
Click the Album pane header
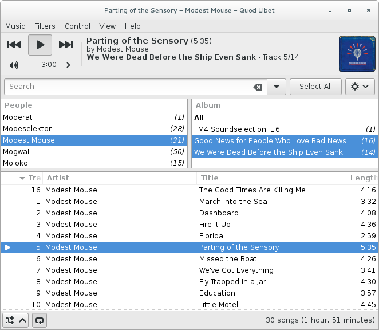coord(285,105)
